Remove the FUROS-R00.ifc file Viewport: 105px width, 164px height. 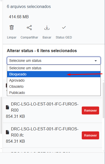(90, 135)
